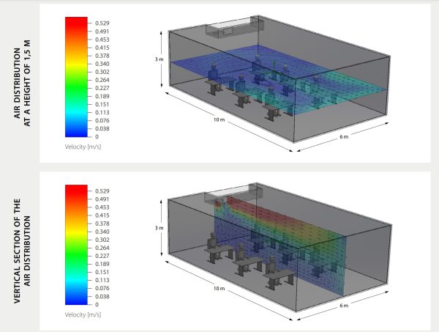Click 'Velocity [m/s]' label in the 1,5 m height panel
The width and height of the screenshot is (439, 332).
(83, 147)
